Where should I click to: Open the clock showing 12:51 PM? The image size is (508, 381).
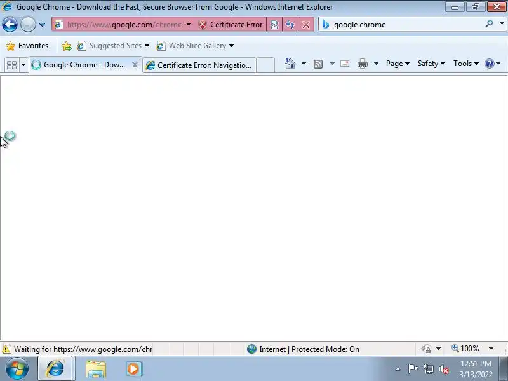(476, 369)
